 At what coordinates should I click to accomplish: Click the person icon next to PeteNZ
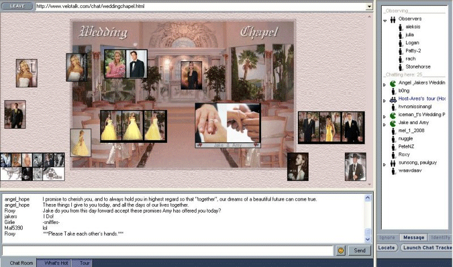coord(392,146)
